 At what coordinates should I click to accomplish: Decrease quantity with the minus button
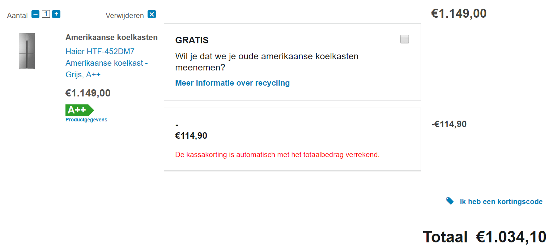click(35, 14)
